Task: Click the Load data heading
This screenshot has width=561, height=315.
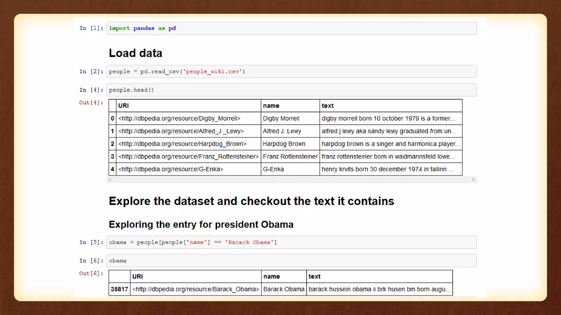Action: [x=135, y=53]
